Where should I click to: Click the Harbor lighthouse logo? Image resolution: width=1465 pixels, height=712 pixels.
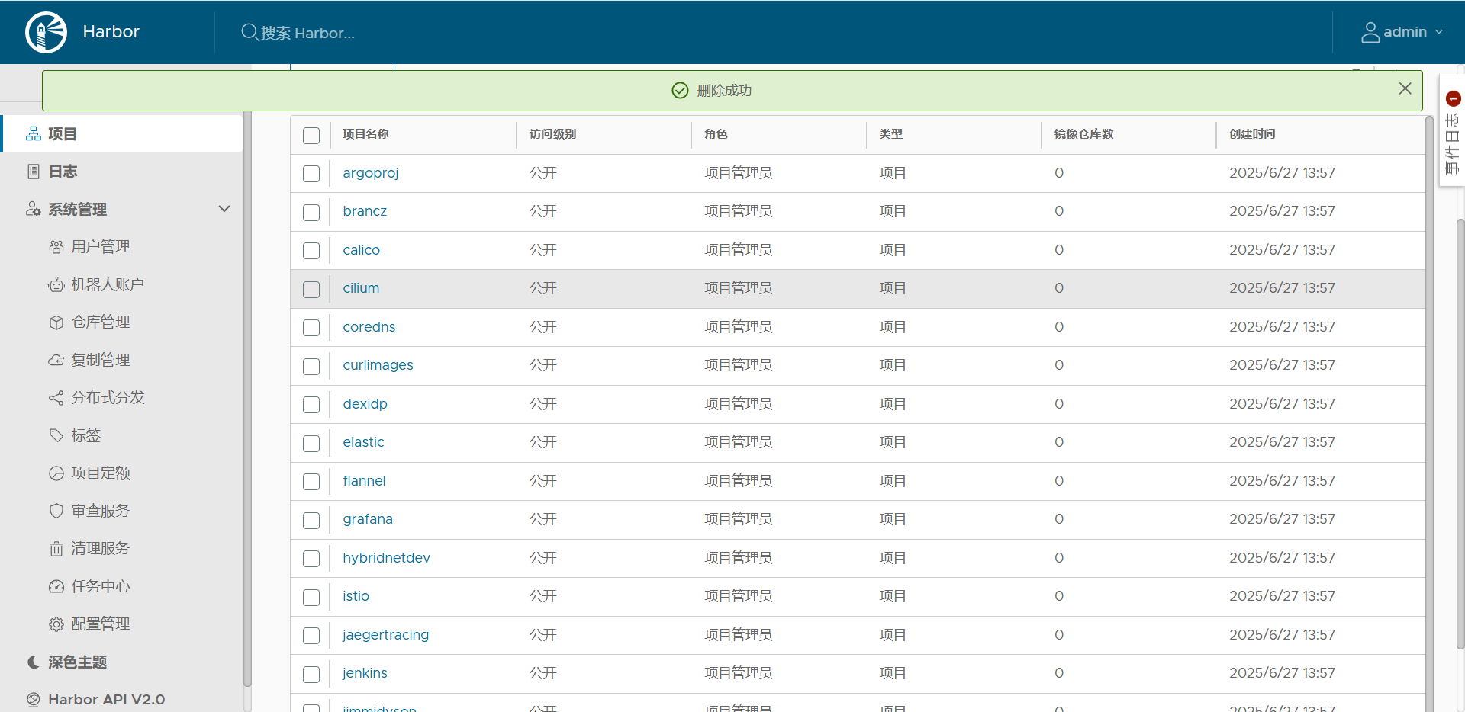point(46,32)
